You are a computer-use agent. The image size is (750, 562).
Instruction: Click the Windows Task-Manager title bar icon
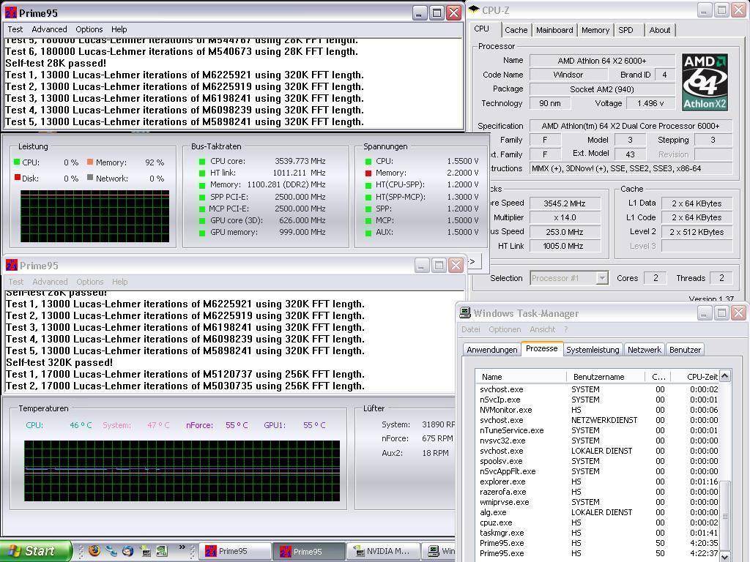coord(465,313)
